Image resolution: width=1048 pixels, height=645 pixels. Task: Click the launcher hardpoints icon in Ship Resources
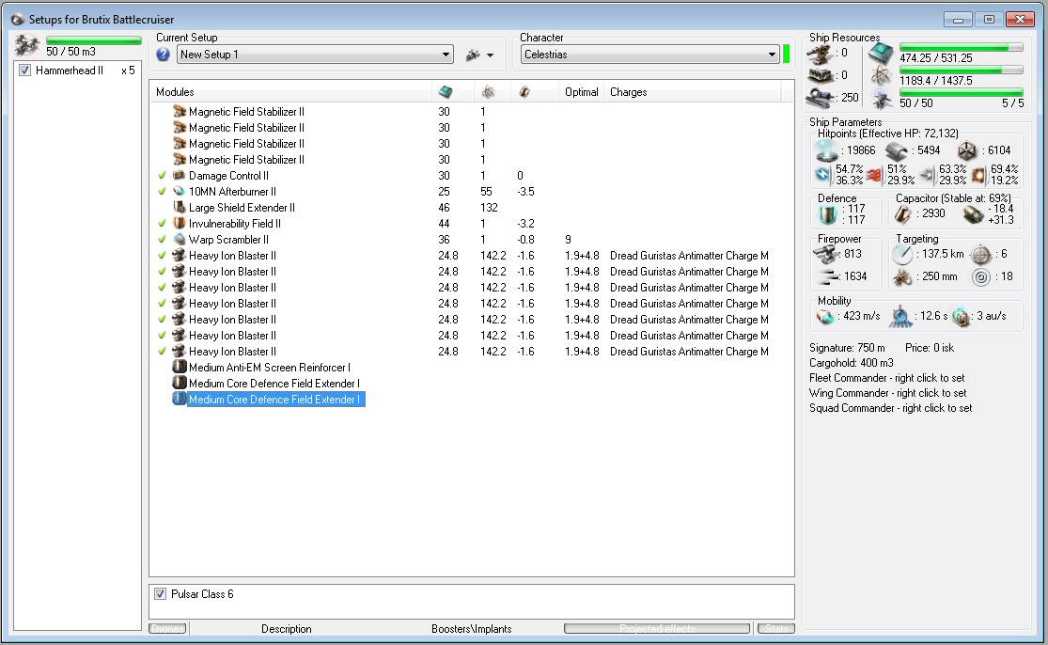(x=821, y=75)
